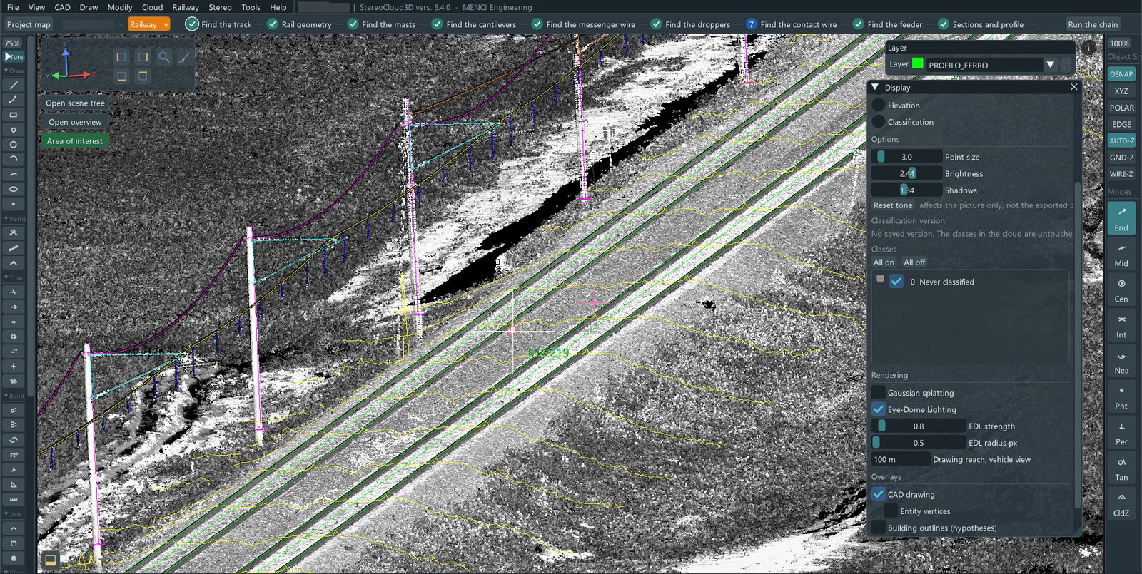Uncheck the CAD drawing overlay
Viewport: 1142px width, 574px height.
pyautogui.click(x=879, y=494)
